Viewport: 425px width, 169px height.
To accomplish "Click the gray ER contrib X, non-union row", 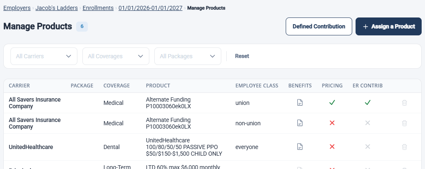I will (x=368, y=123).
